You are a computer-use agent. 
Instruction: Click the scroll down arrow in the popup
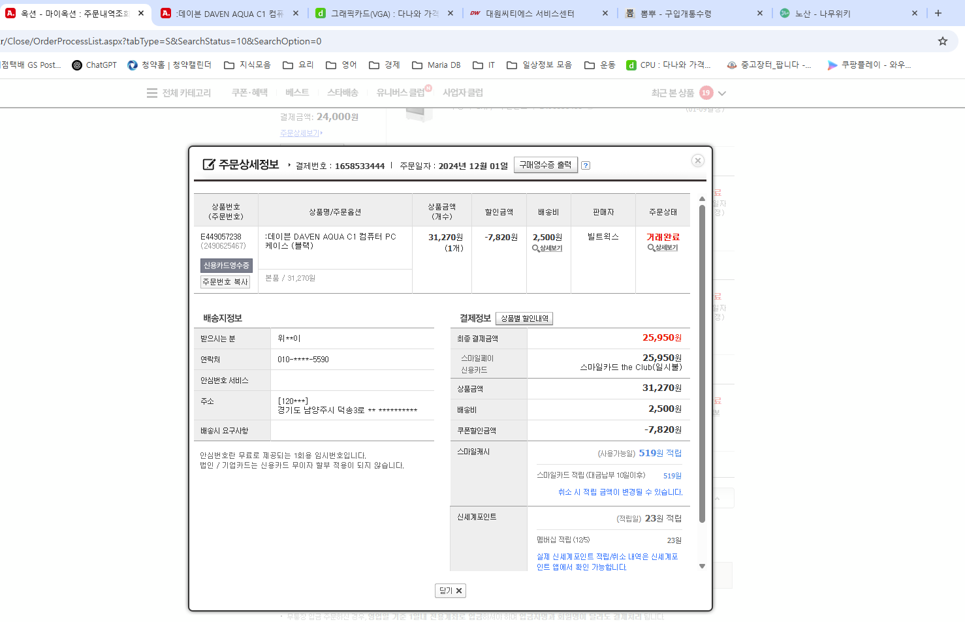tap(702, 566)
